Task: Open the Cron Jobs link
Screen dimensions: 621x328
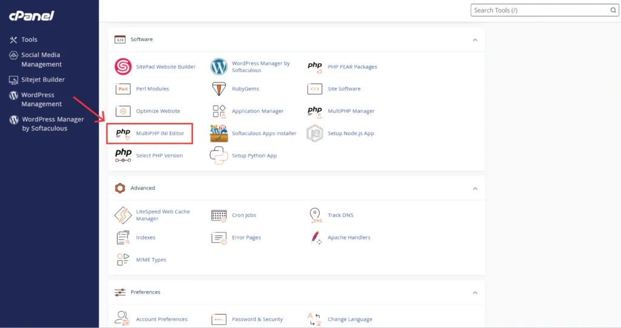Action: click(244, 215)
